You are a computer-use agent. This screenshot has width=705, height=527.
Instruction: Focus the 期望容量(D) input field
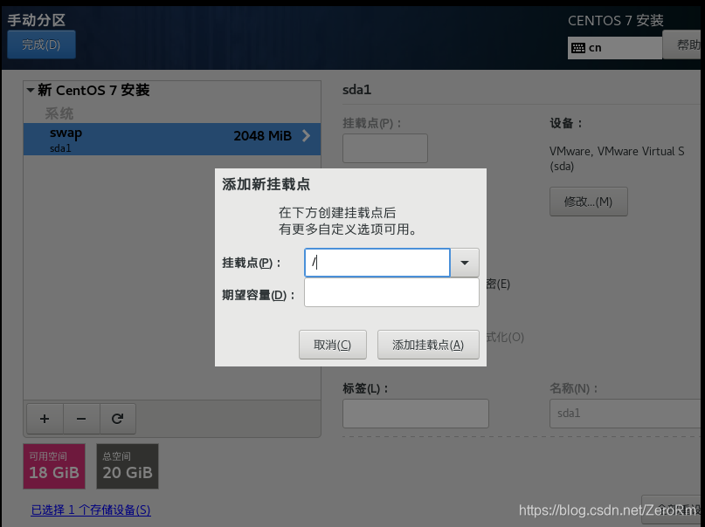click(x=391, y=292)
